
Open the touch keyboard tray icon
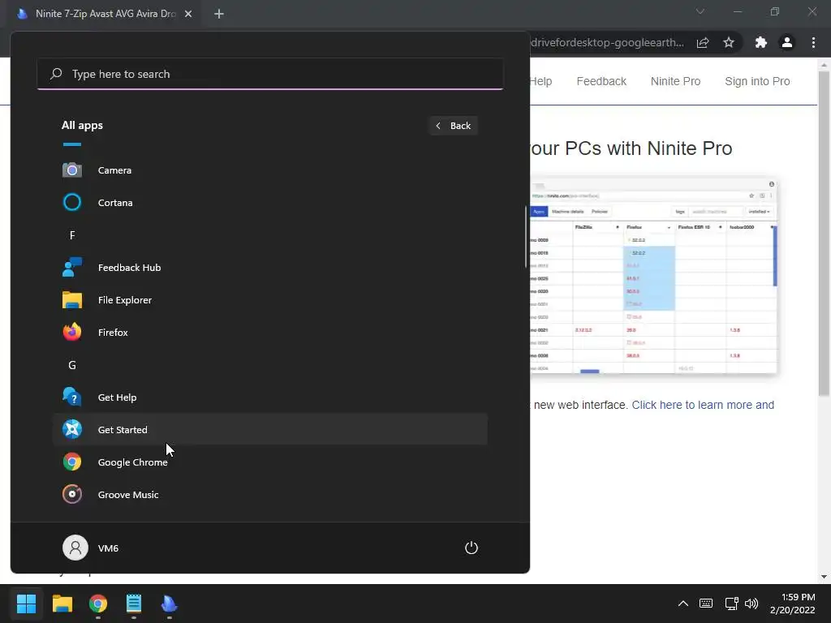706,604
